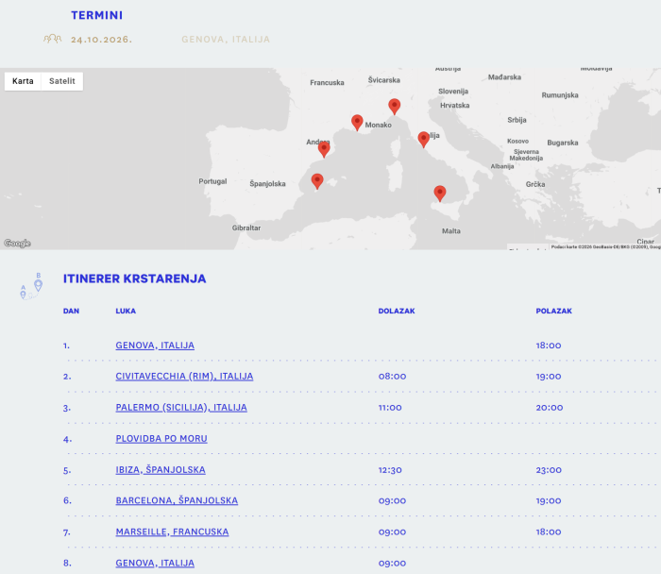This screenshot has height=574, width=661.
Task: Select the Palermo pin on Sicily
Action: pyautogui.click(x=439, y=193)
